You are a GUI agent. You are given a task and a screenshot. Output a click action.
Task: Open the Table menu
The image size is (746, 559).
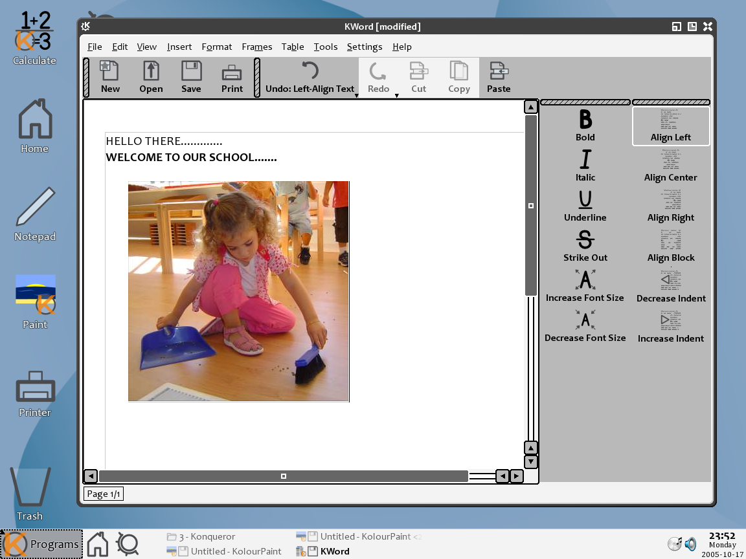[293, 47]
